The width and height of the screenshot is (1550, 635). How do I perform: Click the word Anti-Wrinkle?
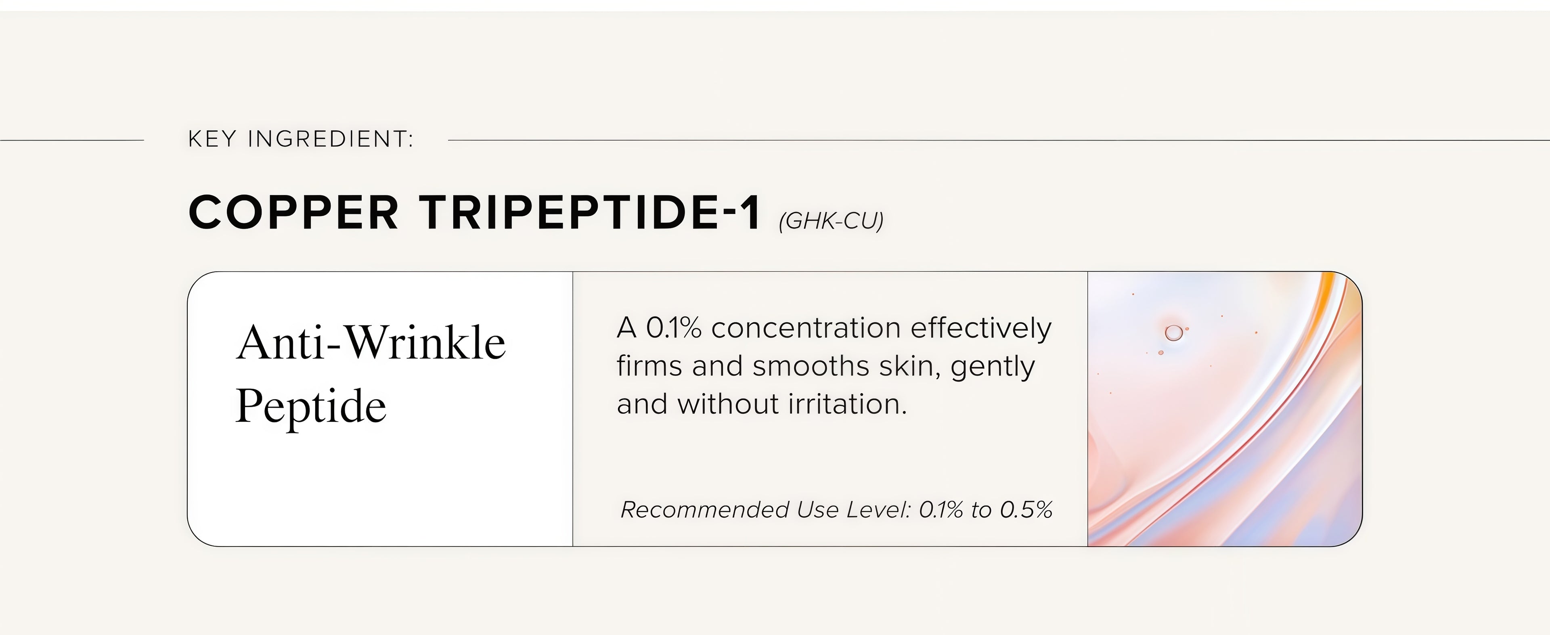point(371,343)
